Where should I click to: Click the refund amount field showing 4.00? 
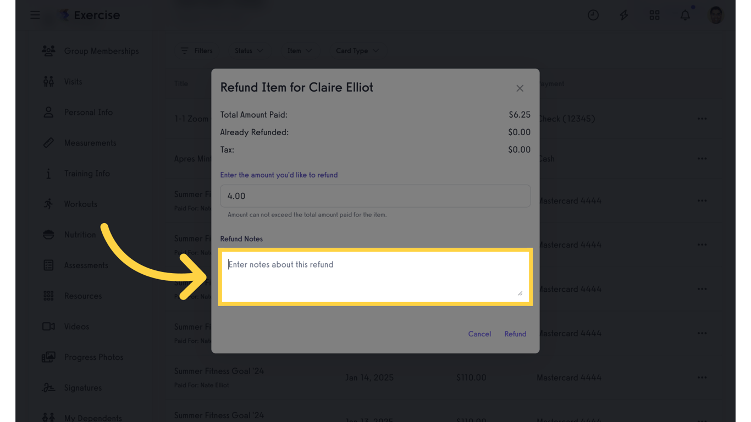(x=375, y=196)
